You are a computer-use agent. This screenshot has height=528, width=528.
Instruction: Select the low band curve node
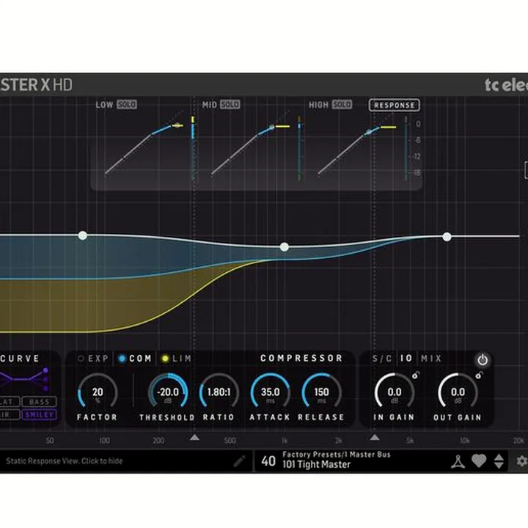point(82,235)
